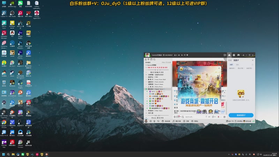Launch Google Chrome from the desktop
The image size is (279, 157).
coord(4,124)
